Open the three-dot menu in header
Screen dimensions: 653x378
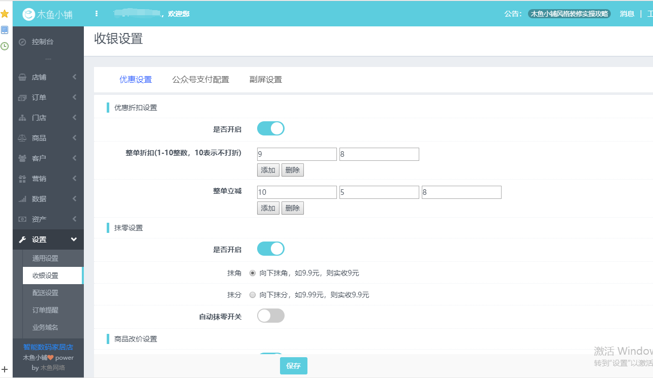[x=97, y=14]
